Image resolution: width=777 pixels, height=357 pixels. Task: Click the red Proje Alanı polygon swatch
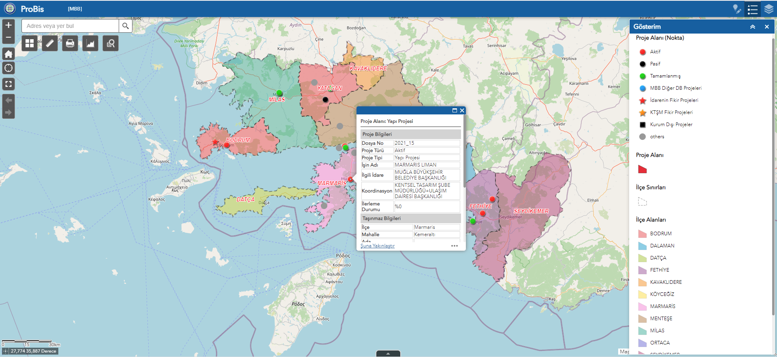click(x=643, y=169)
